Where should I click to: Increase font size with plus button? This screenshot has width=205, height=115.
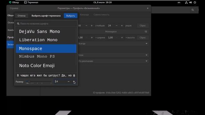point(74,81)
